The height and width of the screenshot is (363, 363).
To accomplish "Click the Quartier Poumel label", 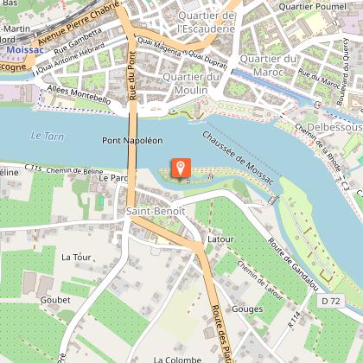I will point(313,7).
